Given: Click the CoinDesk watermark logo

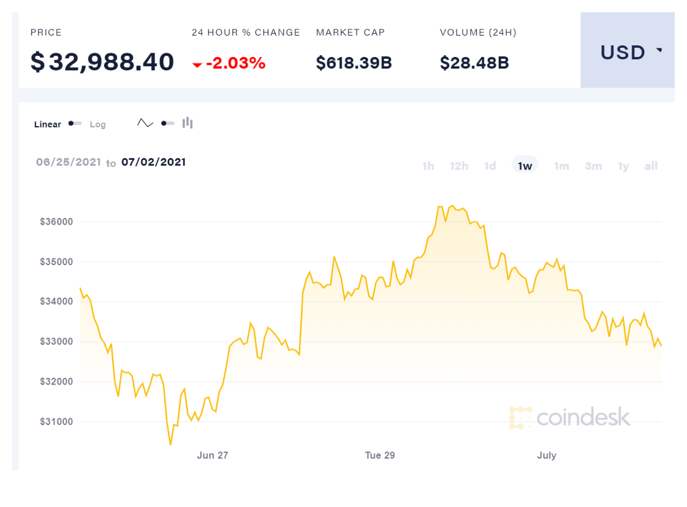Looking at the screenshot, I should 570,418.
